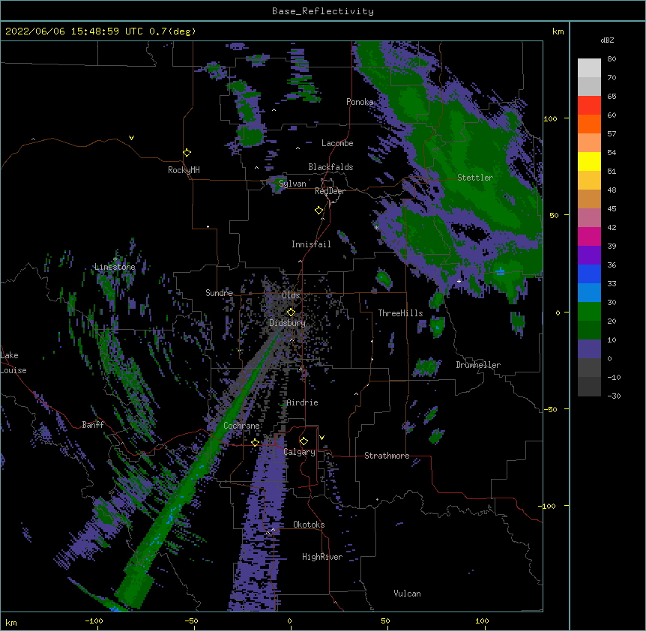Screen dimensions: 646x631
Task: Click the yellow diamond marker near RockyMH
Action: click(187, 153)
